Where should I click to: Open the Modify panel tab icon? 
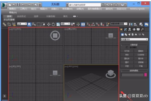pos(125,30)
